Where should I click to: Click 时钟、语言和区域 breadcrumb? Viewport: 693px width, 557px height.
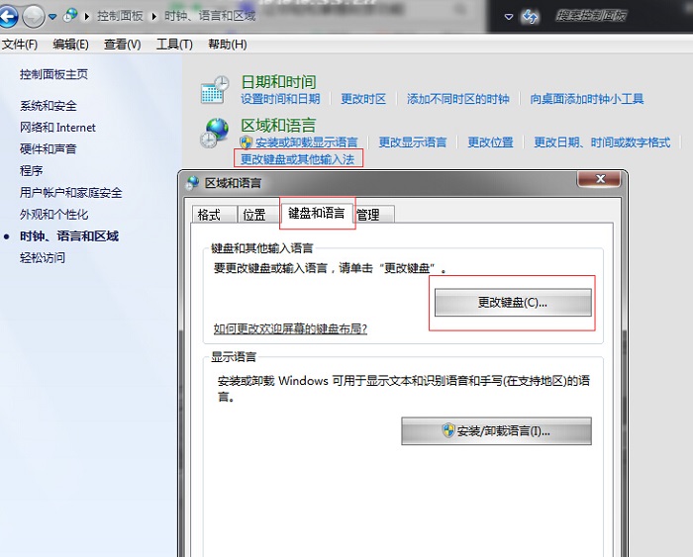[x=210, y=16]
